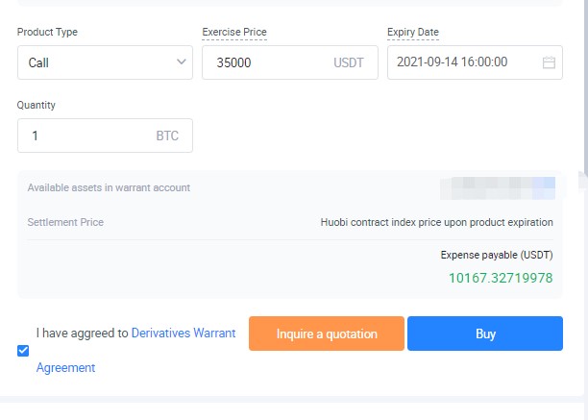Image resolution: width=588 pixels, height=420 pixels.
Task: Click the blurred available assets balance
Action: pos(497,187)
